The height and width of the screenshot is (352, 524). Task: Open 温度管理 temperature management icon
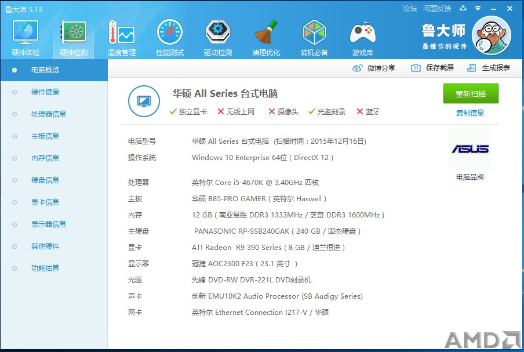(x=122, y=32)
